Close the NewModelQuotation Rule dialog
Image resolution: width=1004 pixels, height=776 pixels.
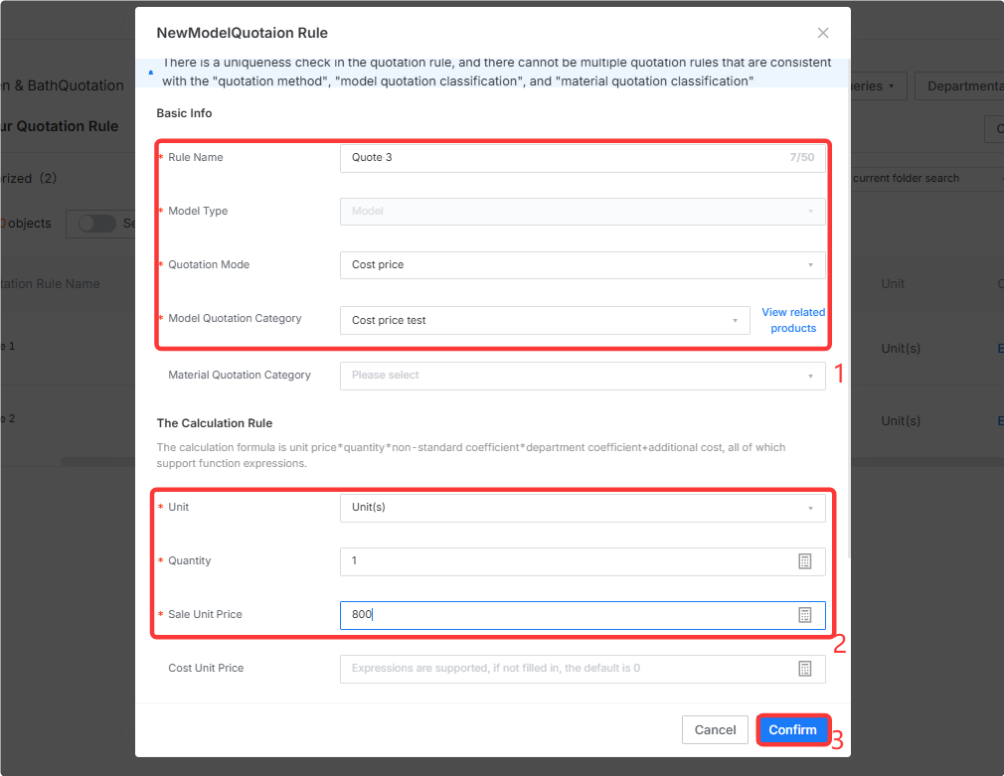tap(823, 33)
